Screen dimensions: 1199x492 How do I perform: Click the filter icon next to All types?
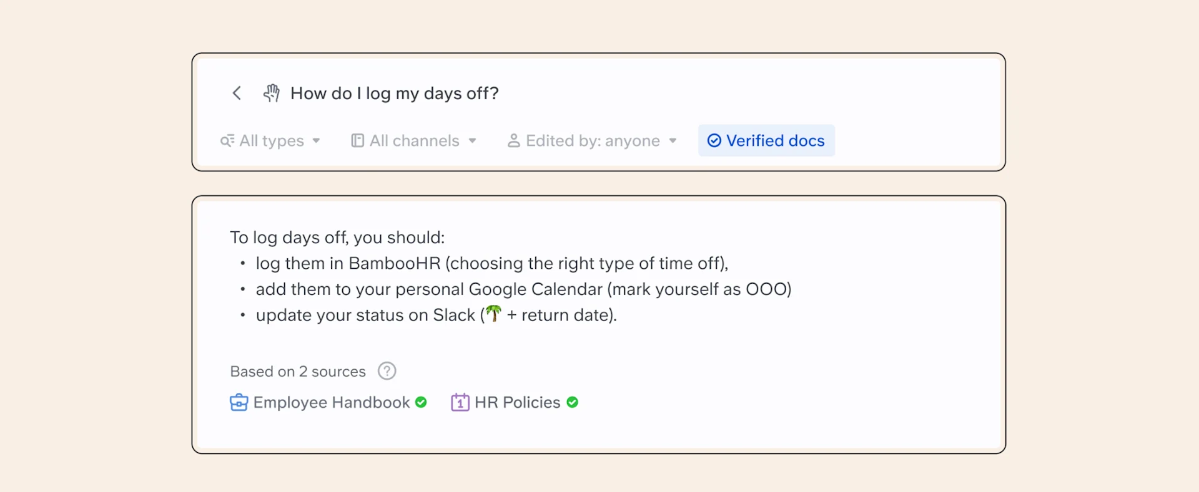(227, 140)
